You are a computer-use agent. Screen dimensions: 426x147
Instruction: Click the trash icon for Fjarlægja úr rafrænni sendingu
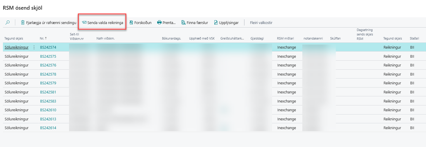(23, 23)
